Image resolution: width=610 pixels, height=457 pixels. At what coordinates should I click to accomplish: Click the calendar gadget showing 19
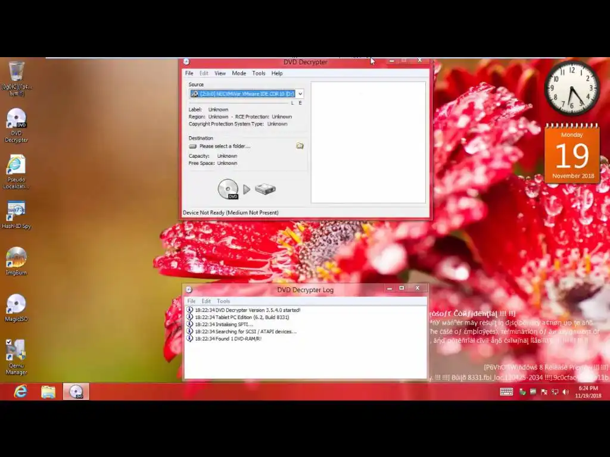coord(572,153)
